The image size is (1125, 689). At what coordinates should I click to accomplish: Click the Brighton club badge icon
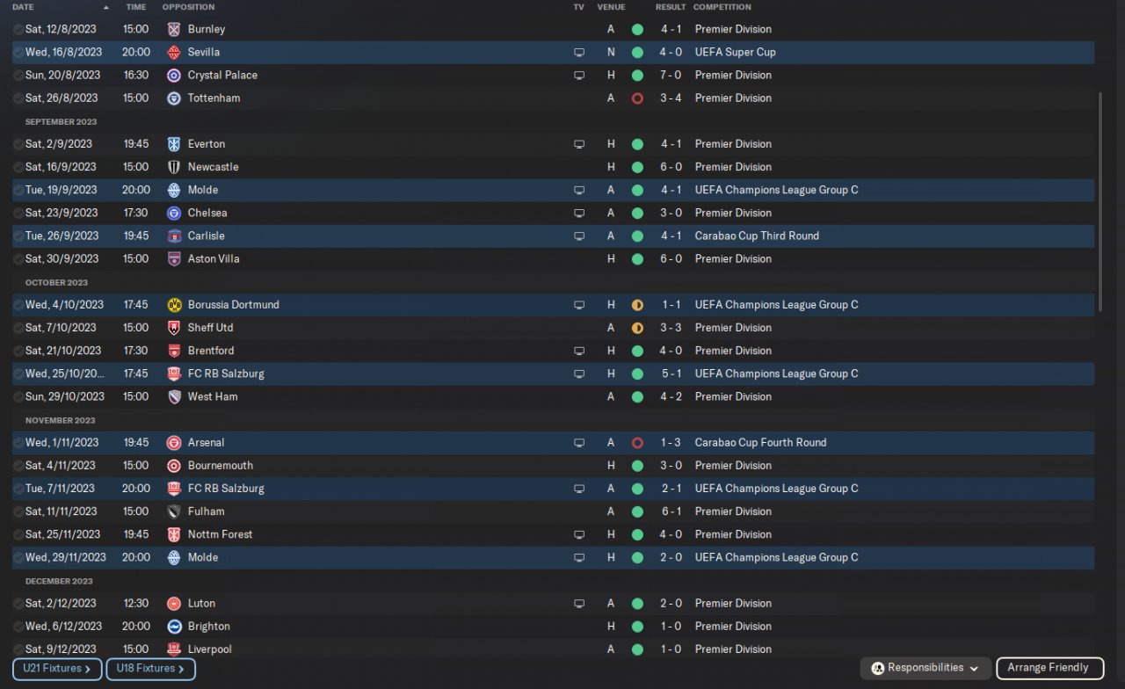pyautogui.click(x=174, y=627)
